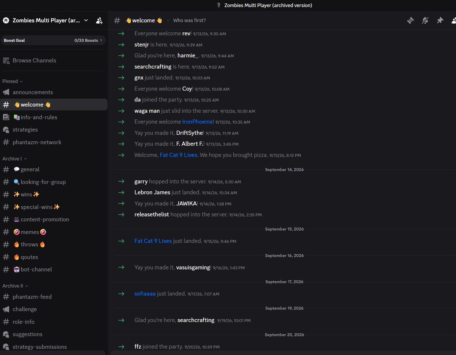The height and width of the screenshot is (355, 456).
Task: Click username da in join message
Action: click(x=138, y=100)
